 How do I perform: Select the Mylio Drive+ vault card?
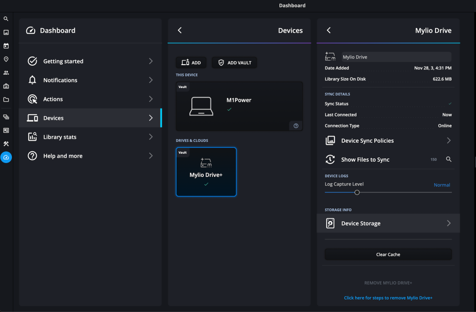pyautogui.click(x=206, y=172)
